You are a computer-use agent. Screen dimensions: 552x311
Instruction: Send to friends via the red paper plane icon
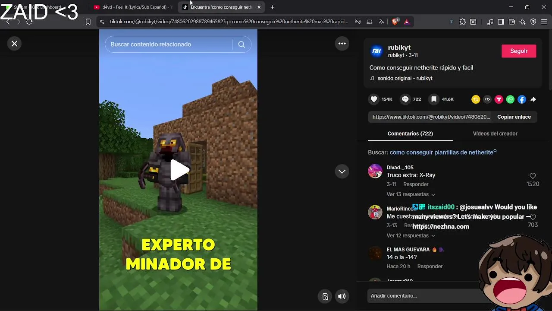[x=499, y=99]
